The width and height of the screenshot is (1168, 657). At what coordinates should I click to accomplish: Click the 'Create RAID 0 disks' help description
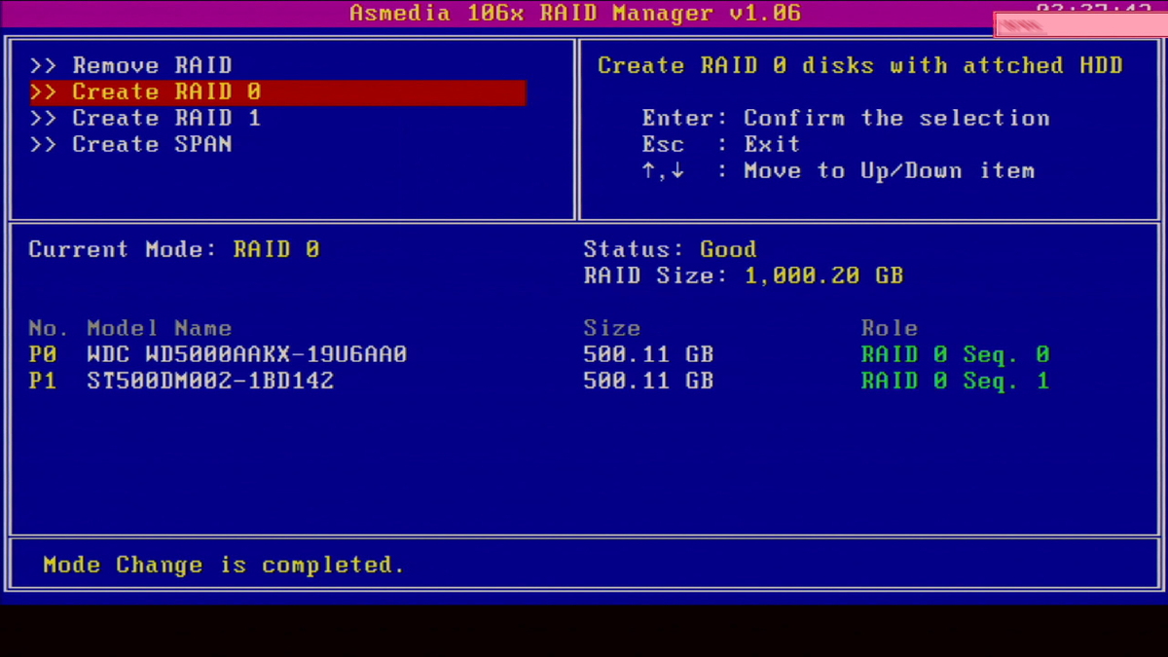(x=860, y=65)
